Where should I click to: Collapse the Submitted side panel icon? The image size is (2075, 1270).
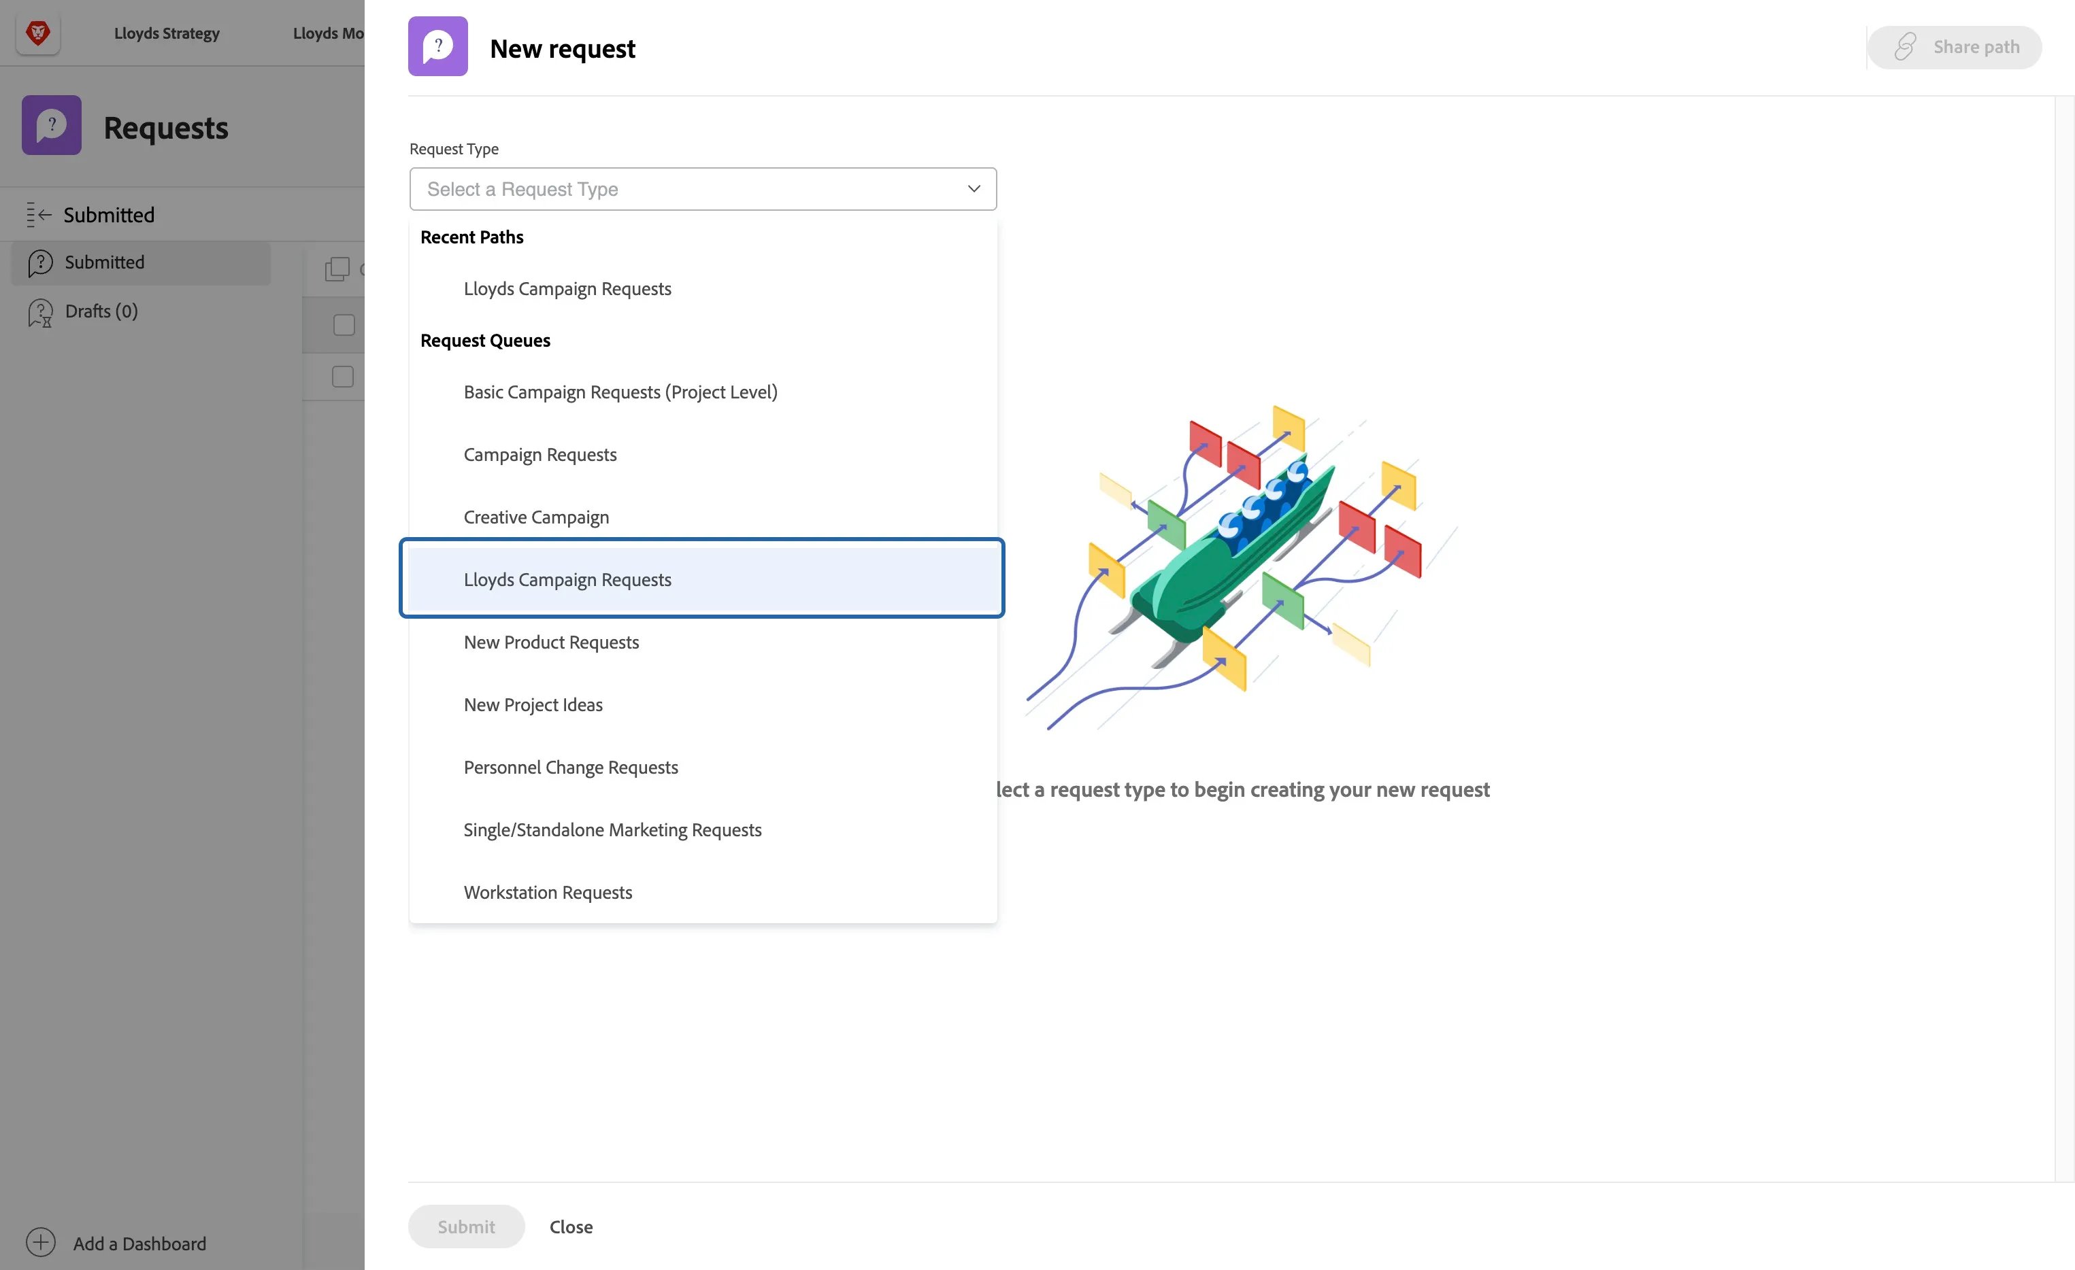point(39,215)
